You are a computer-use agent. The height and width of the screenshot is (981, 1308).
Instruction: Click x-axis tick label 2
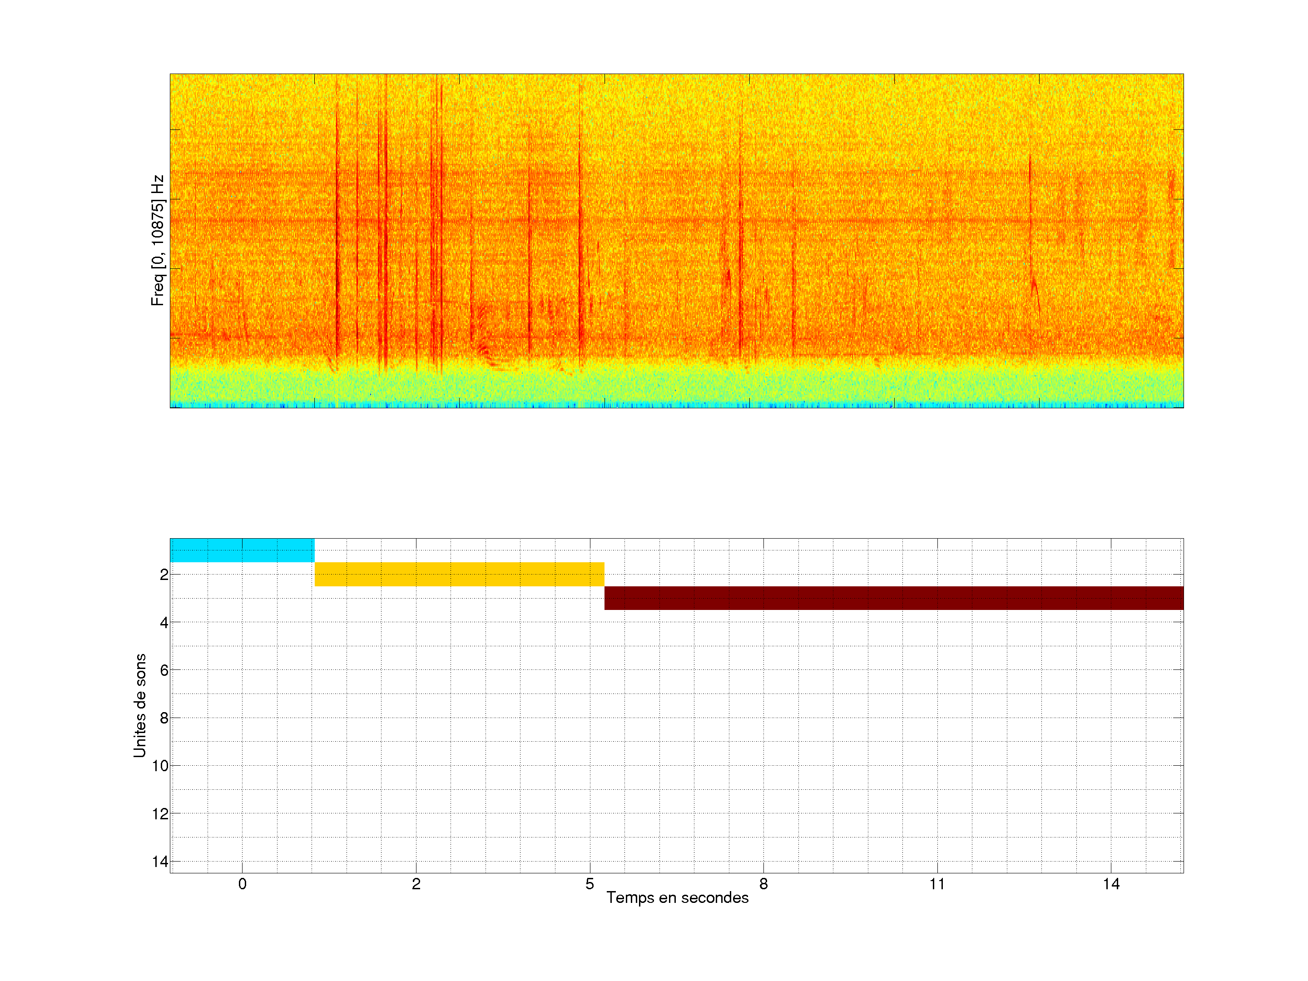point(416,884)
